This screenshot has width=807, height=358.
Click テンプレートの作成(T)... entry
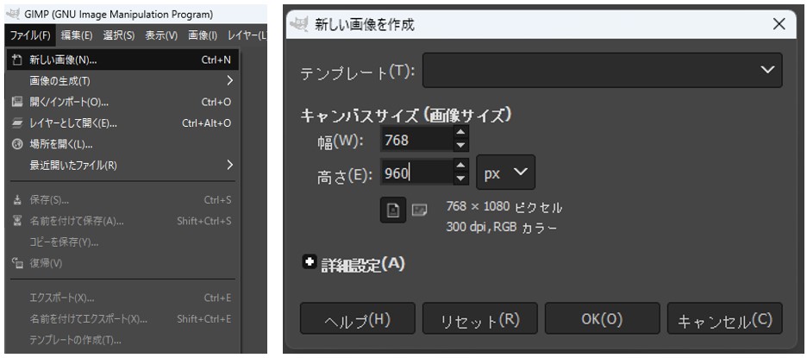click(122, 340)
